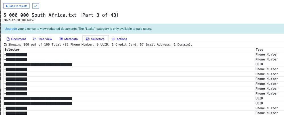The width and height of the screenshot is (284, 115).
Task: Click the expand fullscreen arrows icon
Action: click(x=36, y=6)
